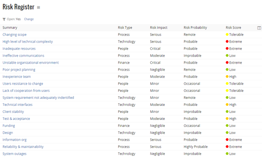Screen dimensions: 262x160
Task: Open the hamburger menu beside Risk Register
Action: (x=38, y=8)
